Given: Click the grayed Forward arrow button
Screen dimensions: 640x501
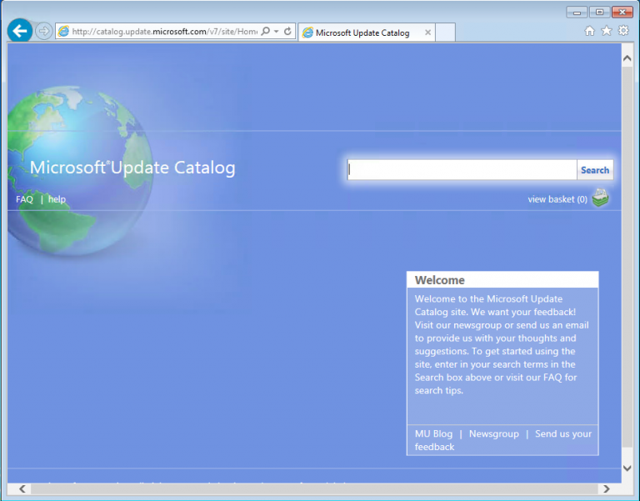Looking at the screenshot, I should coord(43,31).
